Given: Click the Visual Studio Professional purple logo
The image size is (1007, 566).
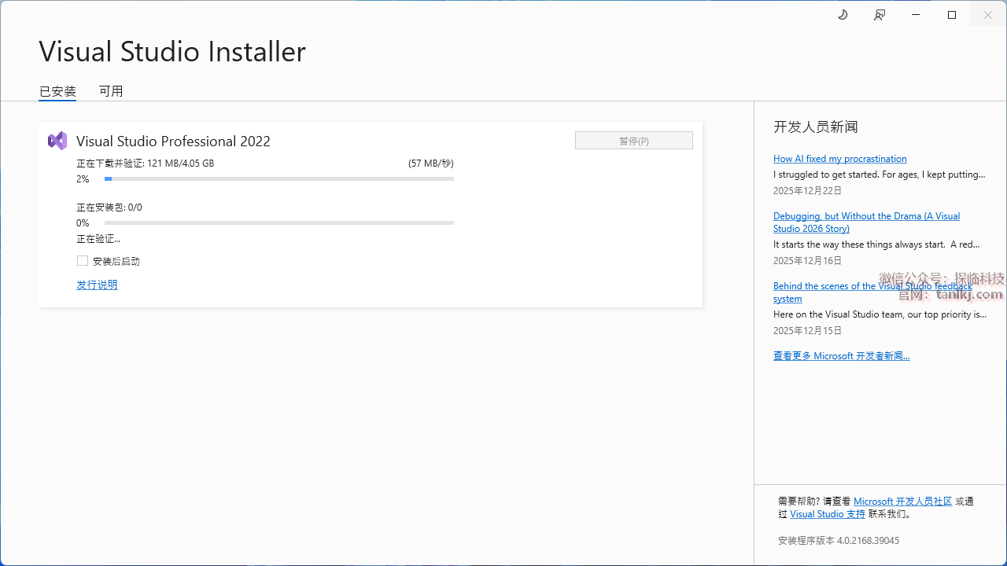Looking at the screenshot, I should tap(57, 141).
